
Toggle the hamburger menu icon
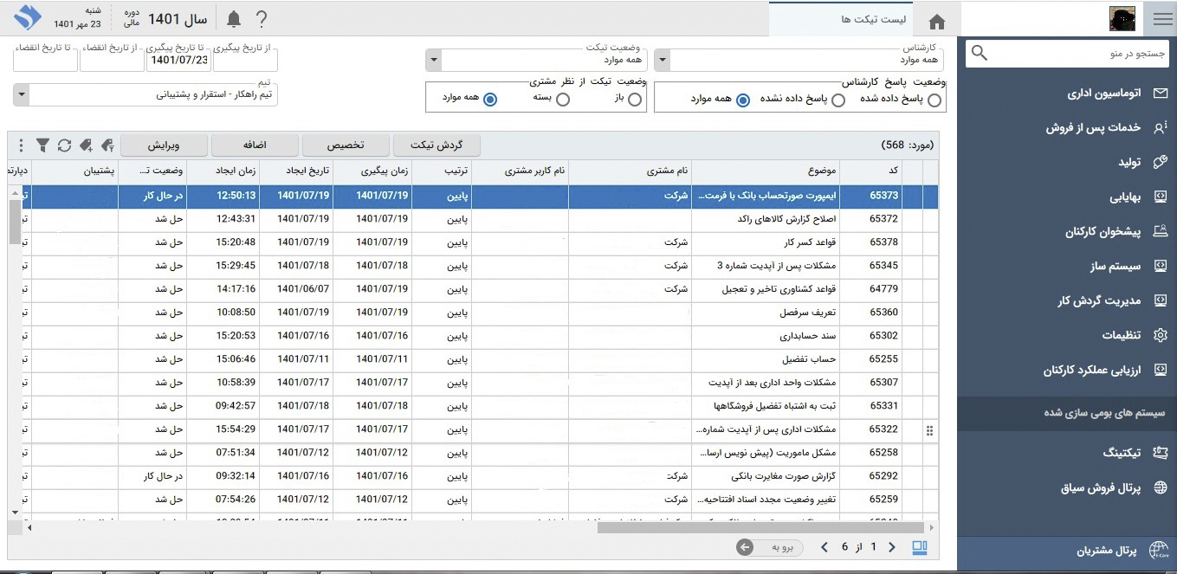click(1161, 19)
